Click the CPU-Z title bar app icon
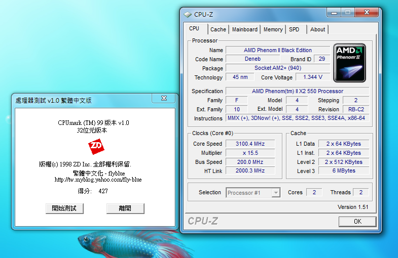Screen dimensions: 398x258 click(188, 15)
